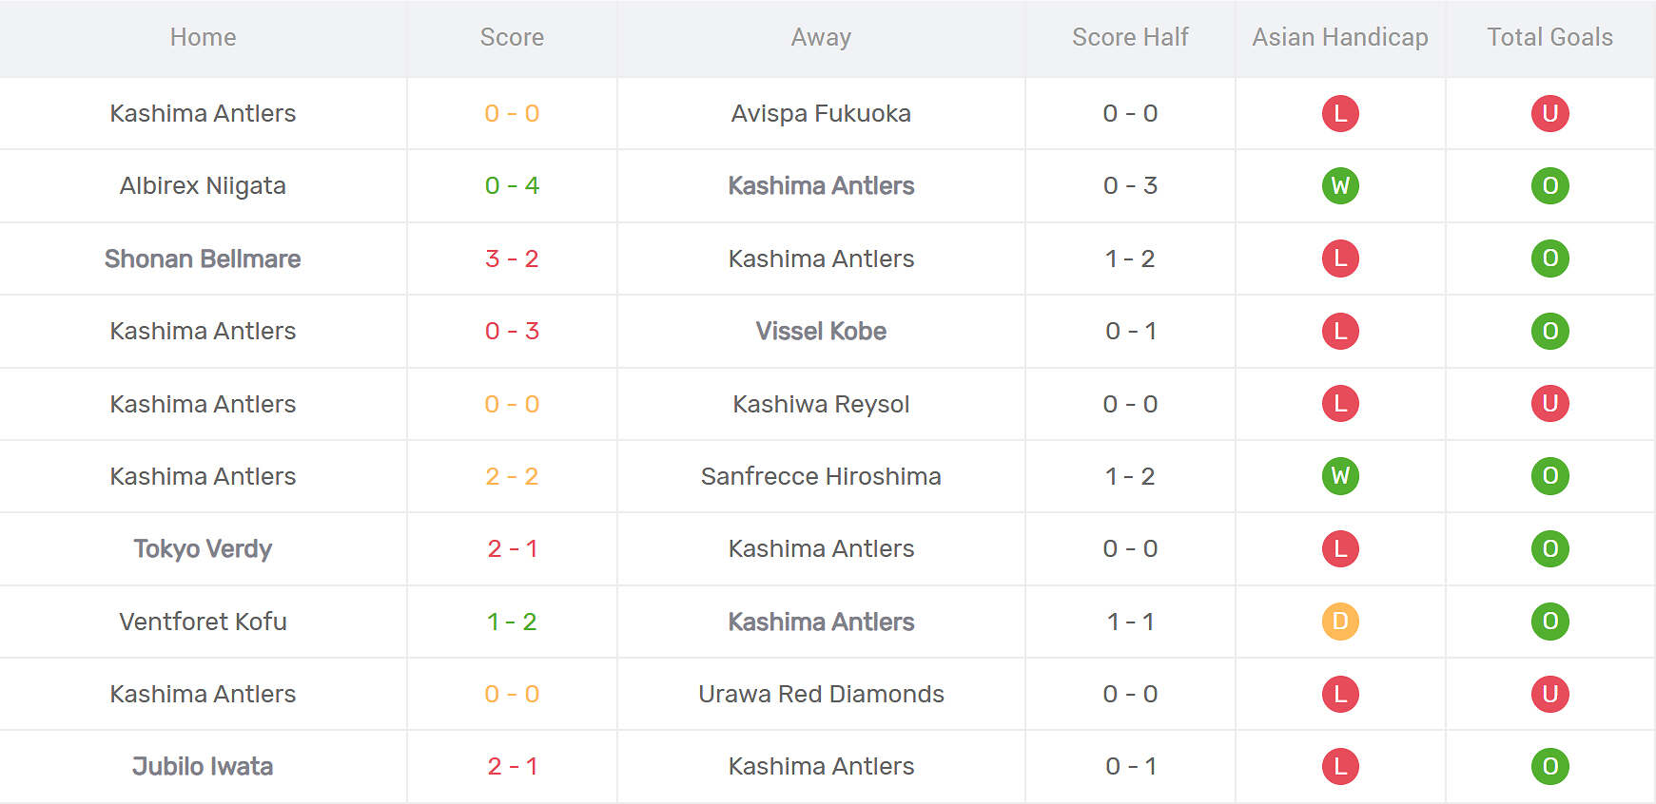
Task: Open the Jubilo Iwata team link
Action: pos(203,766)
